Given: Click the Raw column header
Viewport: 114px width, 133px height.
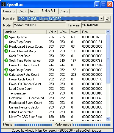Looking at the screenshot, I should pyautogui.click(x=93, y=32).
